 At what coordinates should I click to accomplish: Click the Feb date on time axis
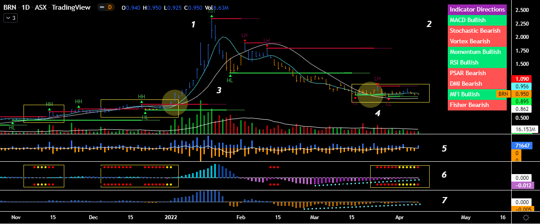(x=240, y=217)
